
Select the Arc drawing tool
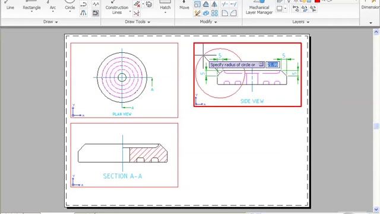(x=53, y=5)
